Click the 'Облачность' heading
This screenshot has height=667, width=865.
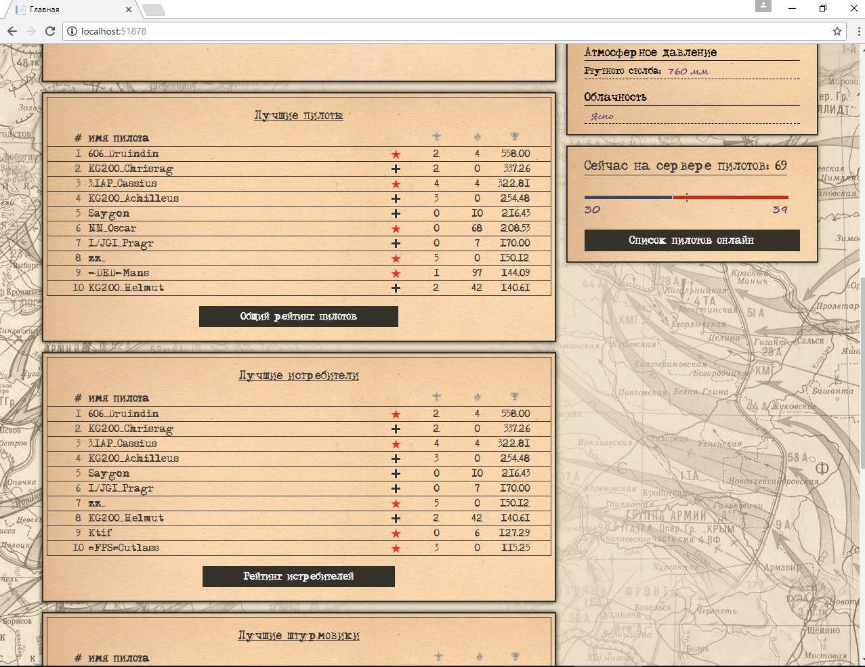click(616, 97)
